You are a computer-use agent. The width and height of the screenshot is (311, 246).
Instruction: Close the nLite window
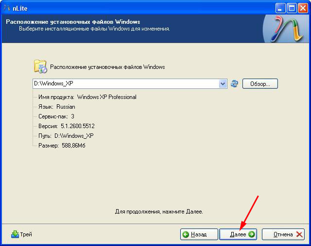(x=303, y=8)
